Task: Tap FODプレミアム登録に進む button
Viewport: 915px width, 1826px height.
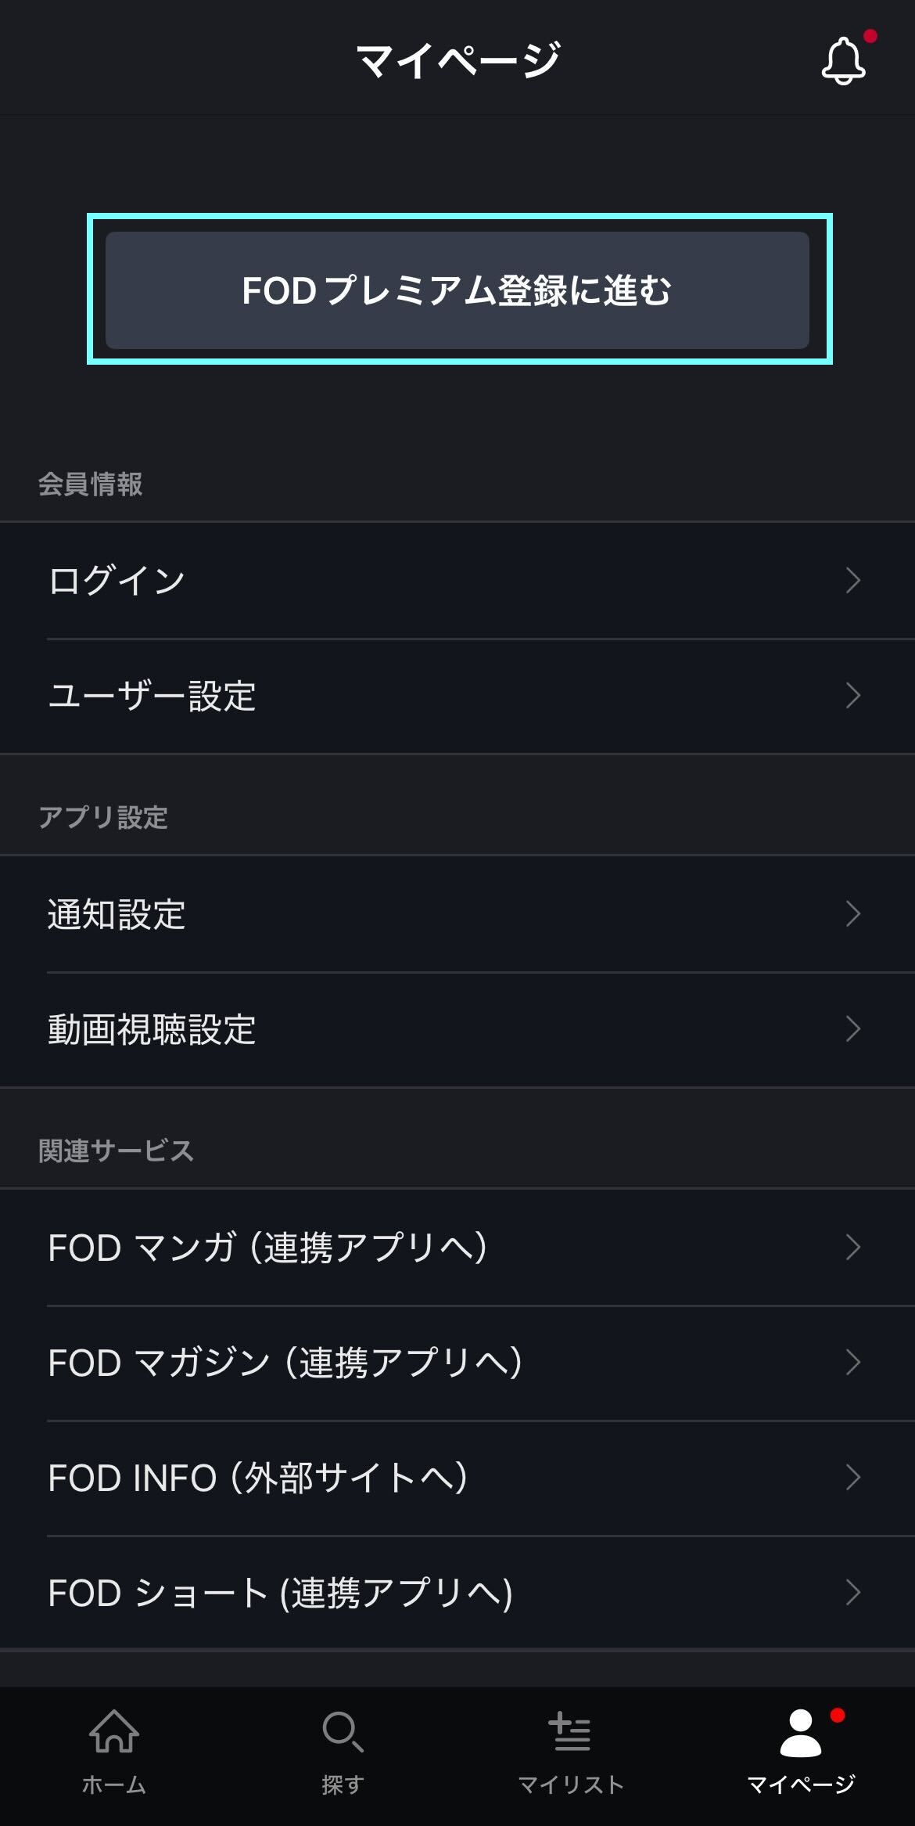Action: pyautogui.click(x=457, y=290)
